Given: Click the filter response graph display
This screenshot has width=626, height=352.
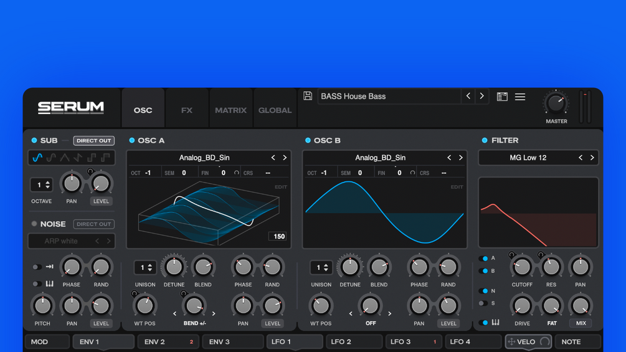Looking at the screenshot, I should pyautogui.click(x=538, y=212).
